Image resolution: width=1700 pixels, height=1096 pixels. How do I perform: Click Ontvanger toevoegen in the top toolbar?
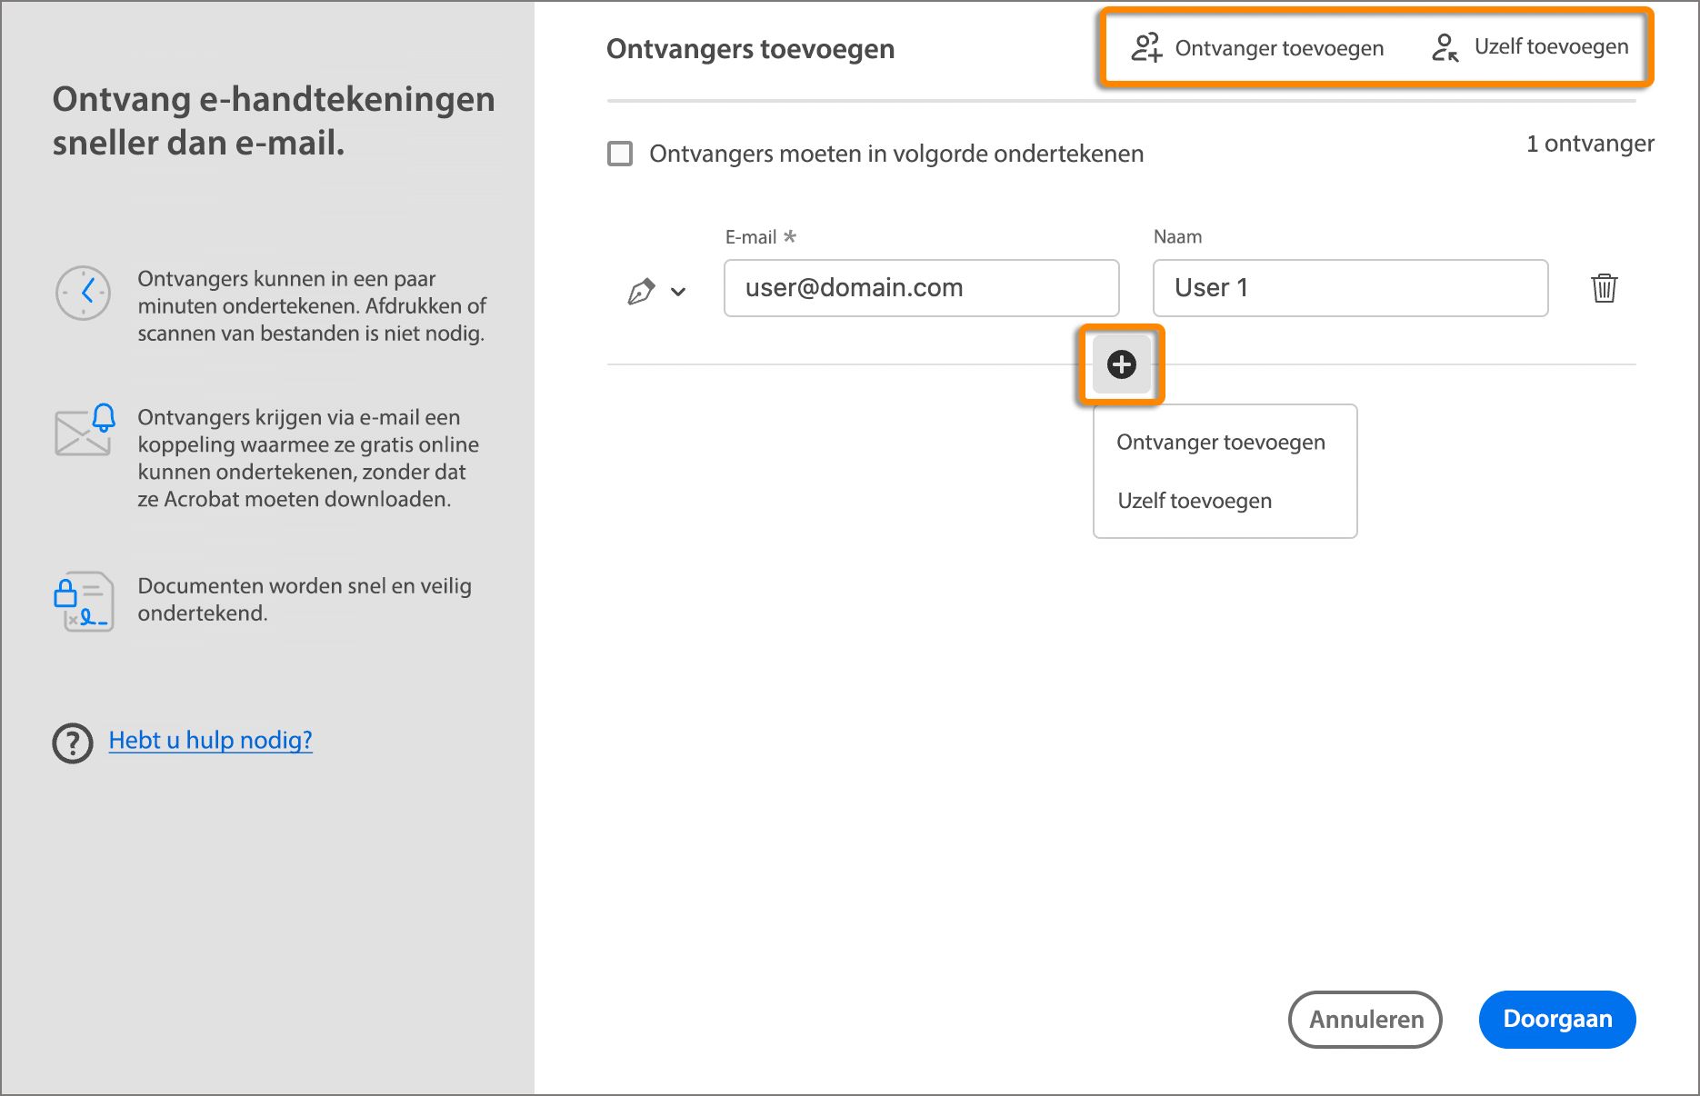(x=1280, y=47)
